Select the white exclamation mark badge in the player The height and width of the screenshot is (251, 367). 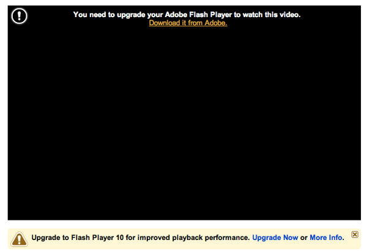(19, 16)
